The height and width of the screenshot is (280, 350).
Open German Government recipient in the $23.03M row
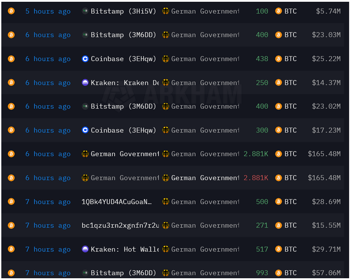205,35
